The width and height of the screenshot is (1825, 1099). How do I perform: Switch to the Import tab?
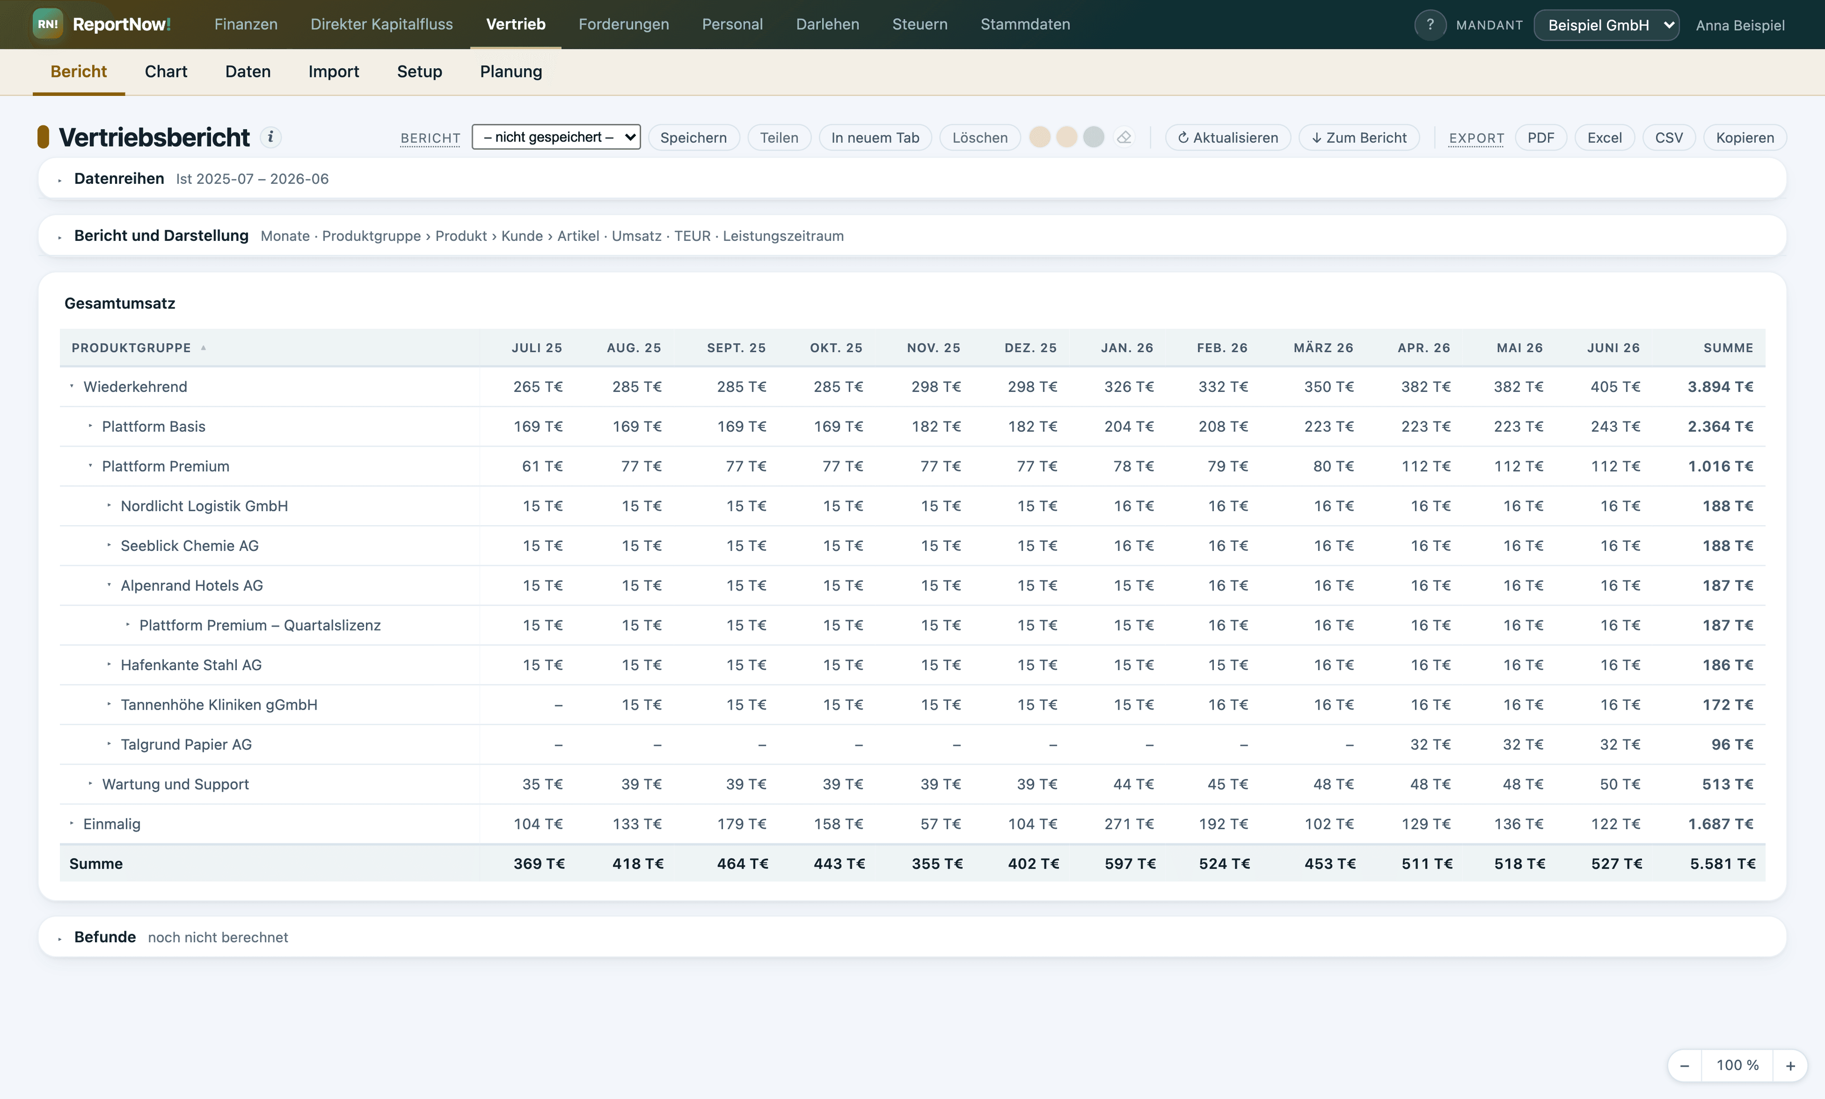click(333, 72)
